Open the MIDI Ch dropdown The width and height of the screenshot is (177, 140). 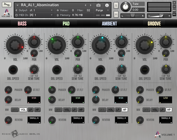pyautogui.click(x=35, y=15)
